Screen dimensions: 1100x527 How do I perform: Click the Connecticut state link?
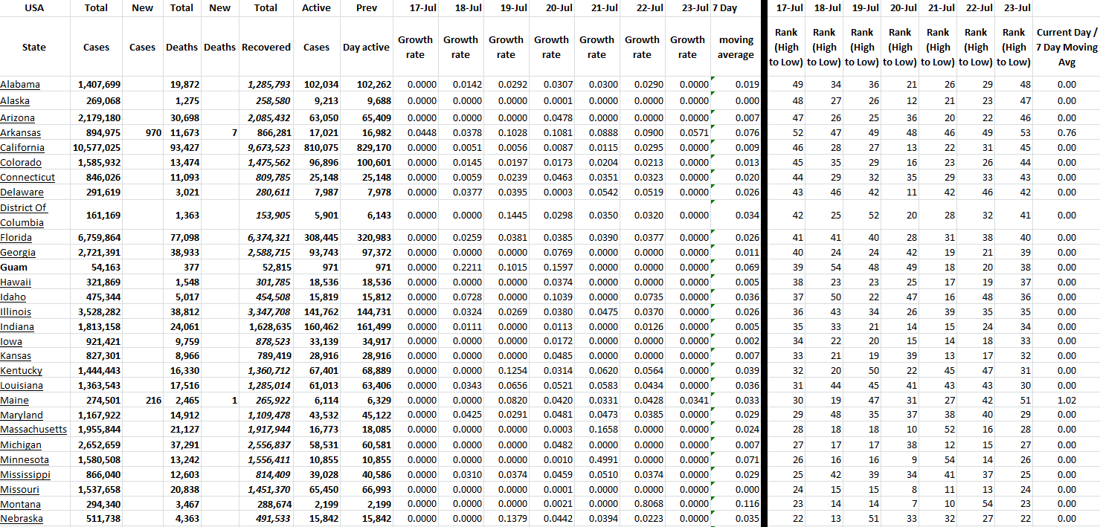28,178
